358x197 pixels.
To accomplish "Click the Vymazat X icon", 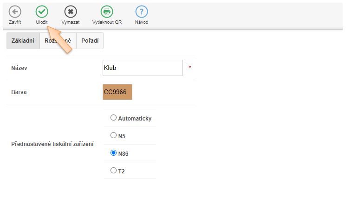I will click(71, 12).
